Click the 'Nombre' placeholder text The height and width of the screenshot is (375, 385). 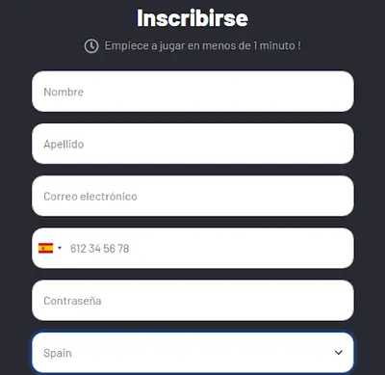64,92
